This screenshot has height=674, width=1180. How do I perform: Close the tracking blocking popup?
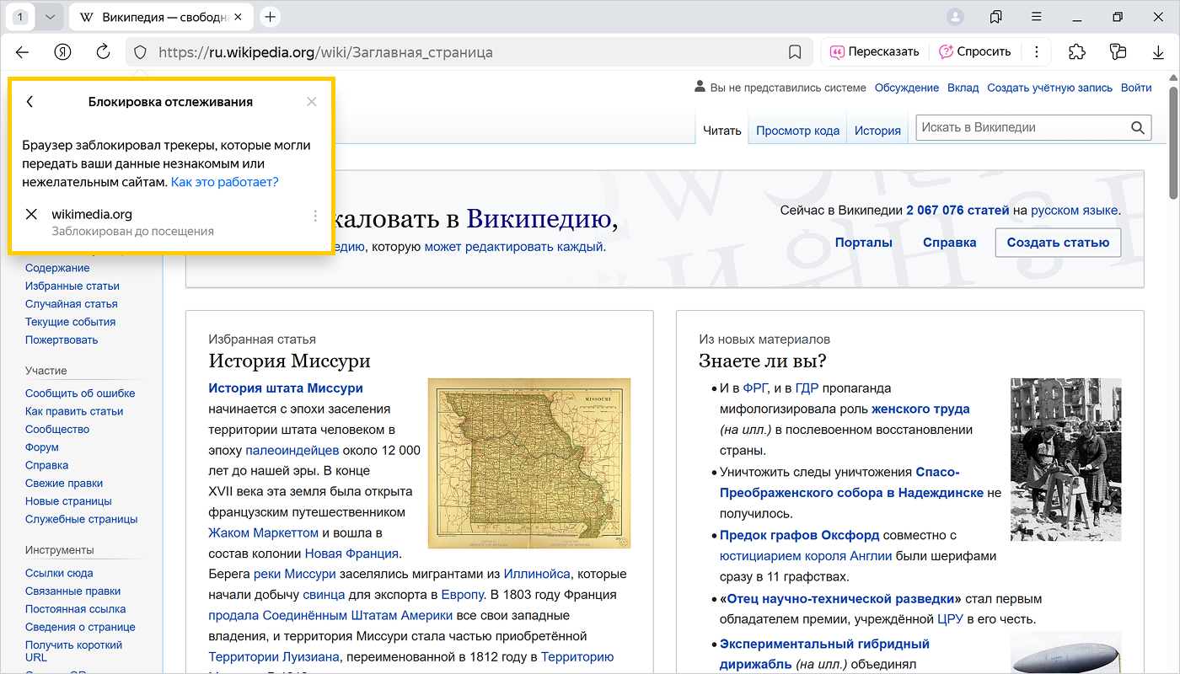[312, 102]
